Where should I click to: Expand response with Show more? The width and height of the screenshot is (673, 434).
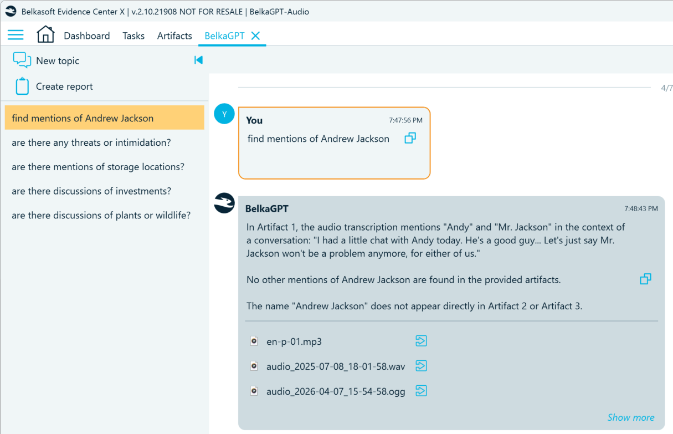tap(630, 417)
